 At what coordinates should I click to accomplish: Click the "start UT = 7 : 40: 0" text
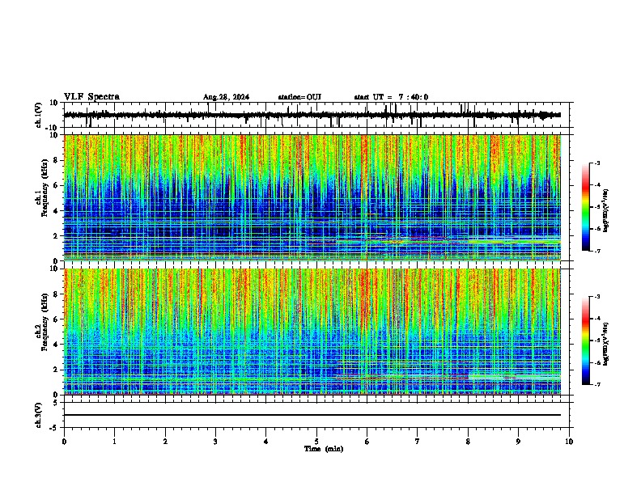(391, 97)
